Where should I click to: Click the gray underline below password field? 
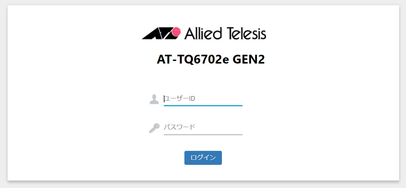(203, 134)
